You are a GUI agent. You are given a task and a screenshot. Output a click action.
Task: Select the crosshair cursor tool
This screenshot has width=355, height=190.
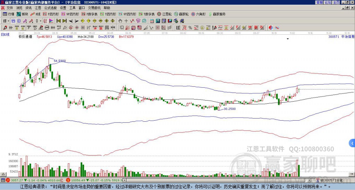pyautogui.click(x=126, y=21)
